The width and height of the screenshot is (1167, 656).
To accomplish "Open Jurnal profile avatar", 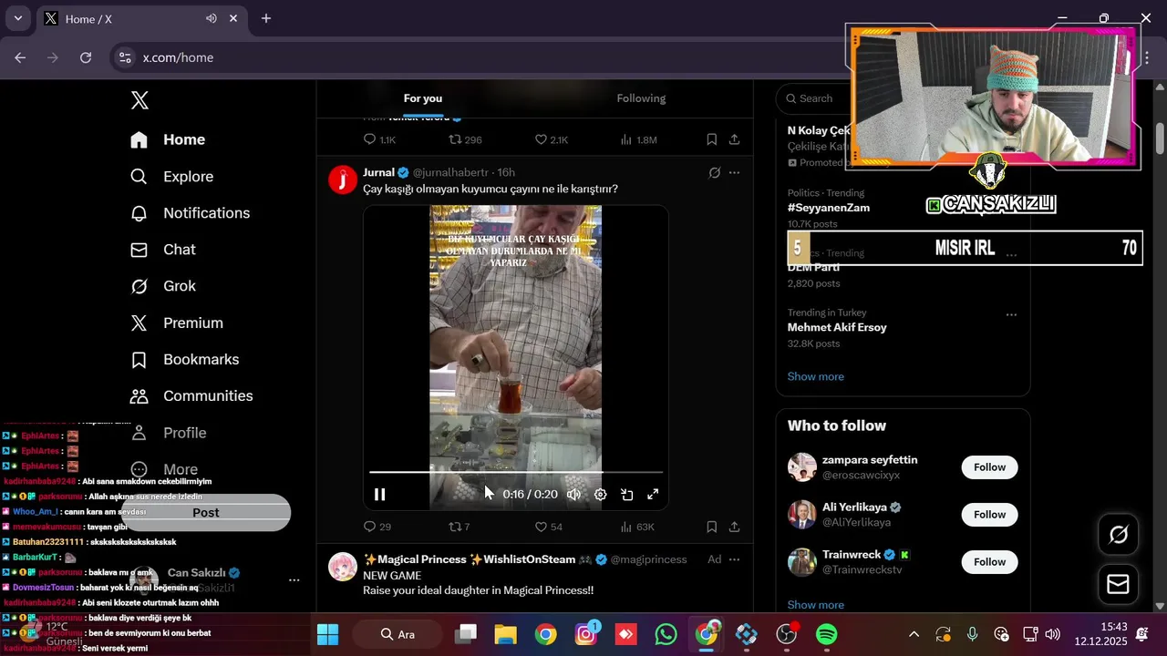I will pyautogui.click(x=343, y=179).
